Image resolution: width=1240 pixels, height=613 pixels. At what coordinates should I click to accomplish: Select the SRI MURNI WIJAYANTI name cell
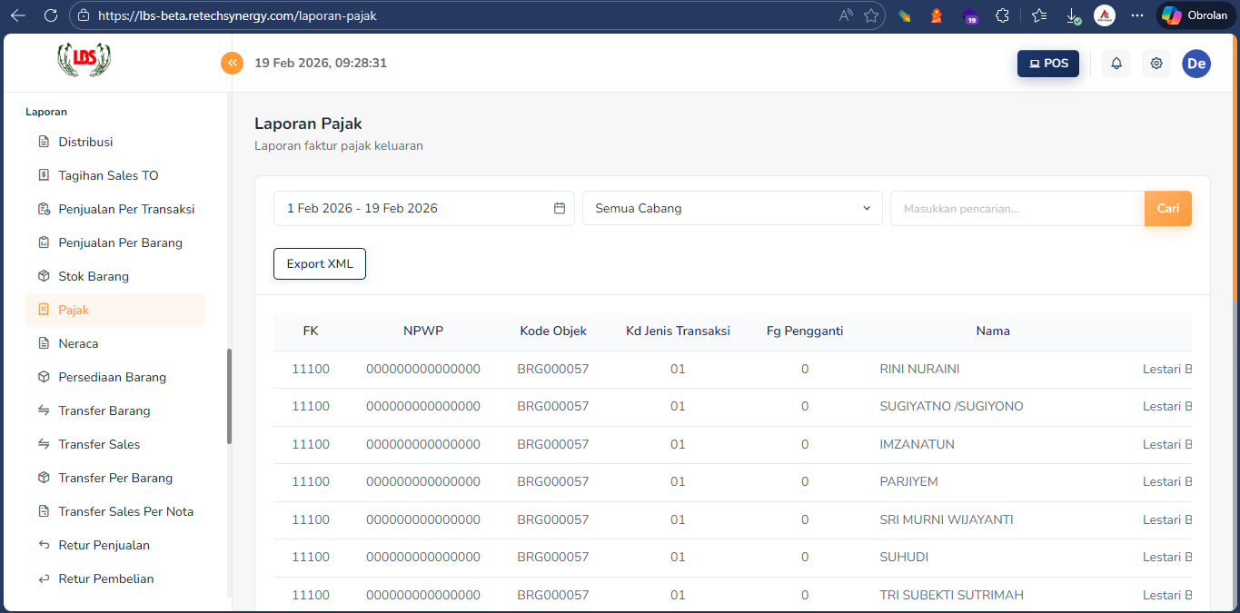947,519
